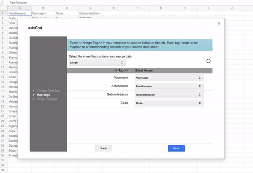Select cell C1 Code

tap(67, 13)
